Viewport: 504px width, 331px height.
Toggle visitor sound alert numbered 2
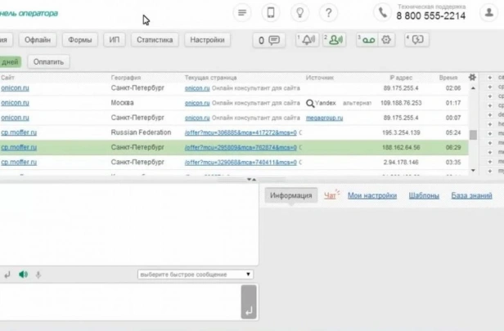335,40
